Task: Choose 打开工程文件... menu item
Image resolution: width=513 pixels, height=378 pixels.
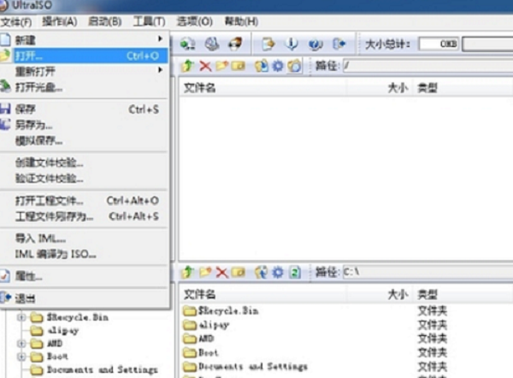Action: click(x=85, y=200)
